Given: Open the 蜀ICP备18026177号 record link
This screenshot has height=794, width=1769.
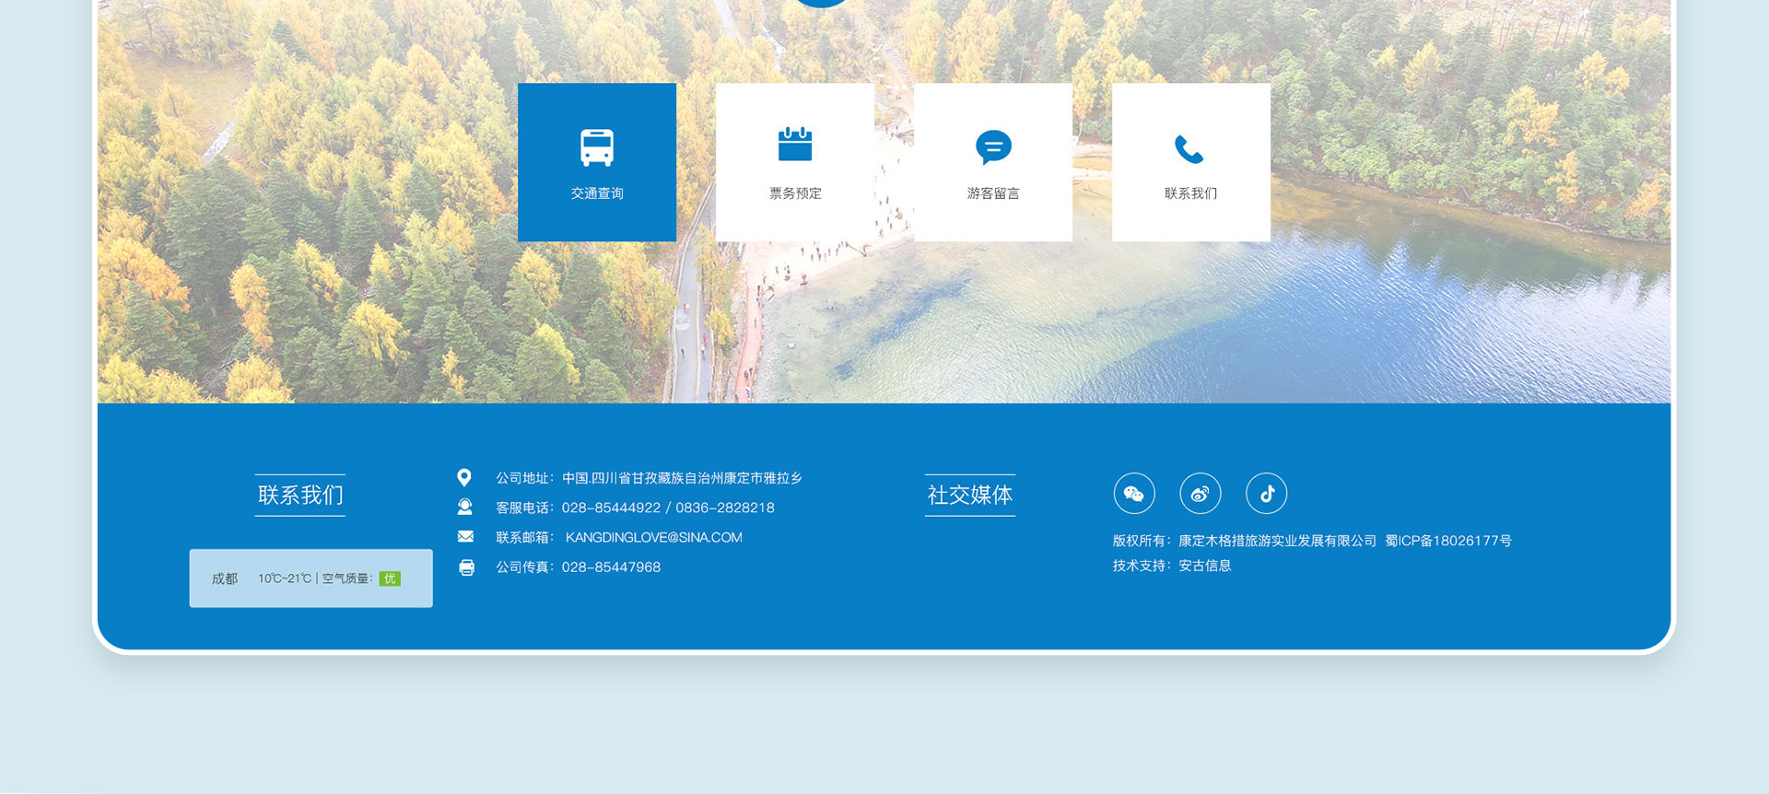Looking at the screenshot, I should click(1448, 541).
